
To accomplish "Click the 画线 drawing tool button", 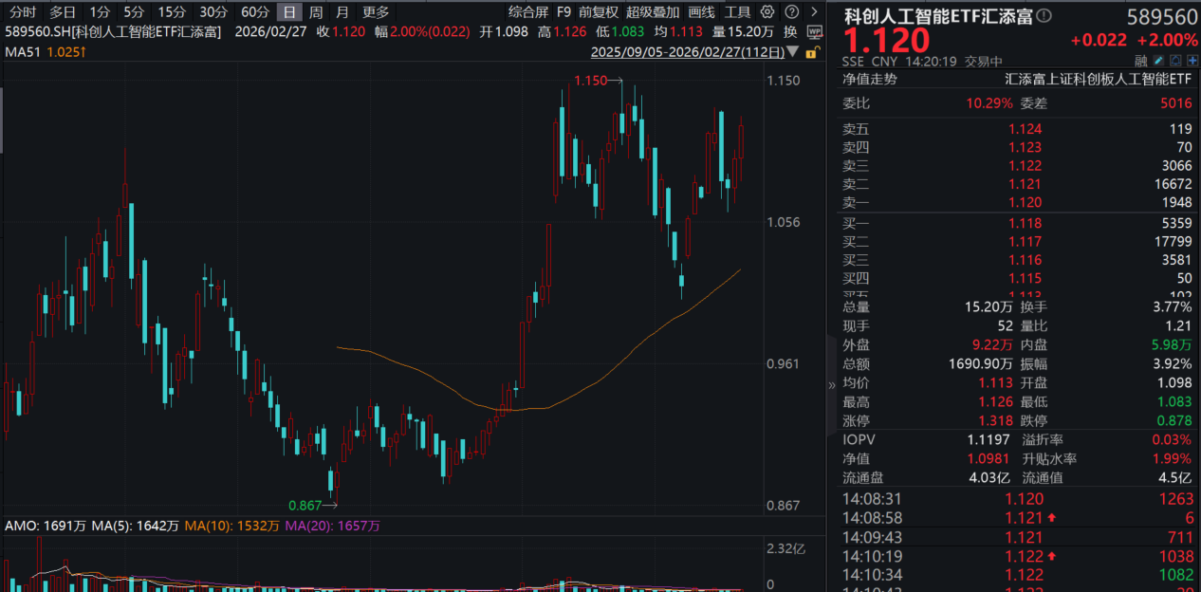I will 702,12.
